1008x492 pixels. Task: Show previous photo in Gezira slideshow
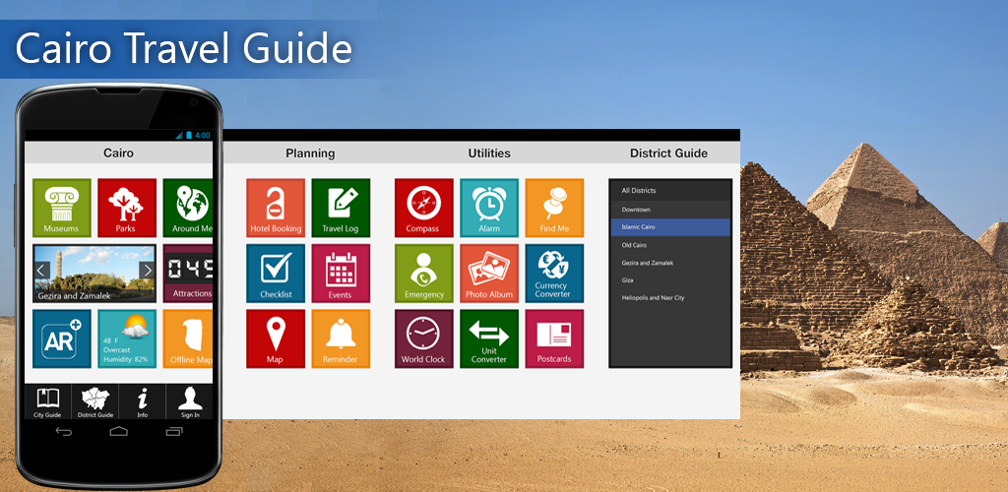(x=41, y=271)
